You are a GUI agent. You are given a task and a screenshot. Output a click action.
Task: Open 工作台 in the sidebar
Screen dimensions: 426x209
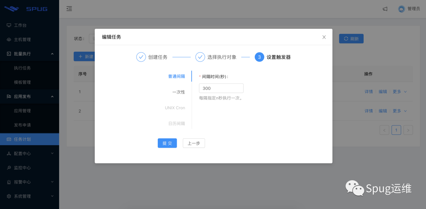[29, 25]
